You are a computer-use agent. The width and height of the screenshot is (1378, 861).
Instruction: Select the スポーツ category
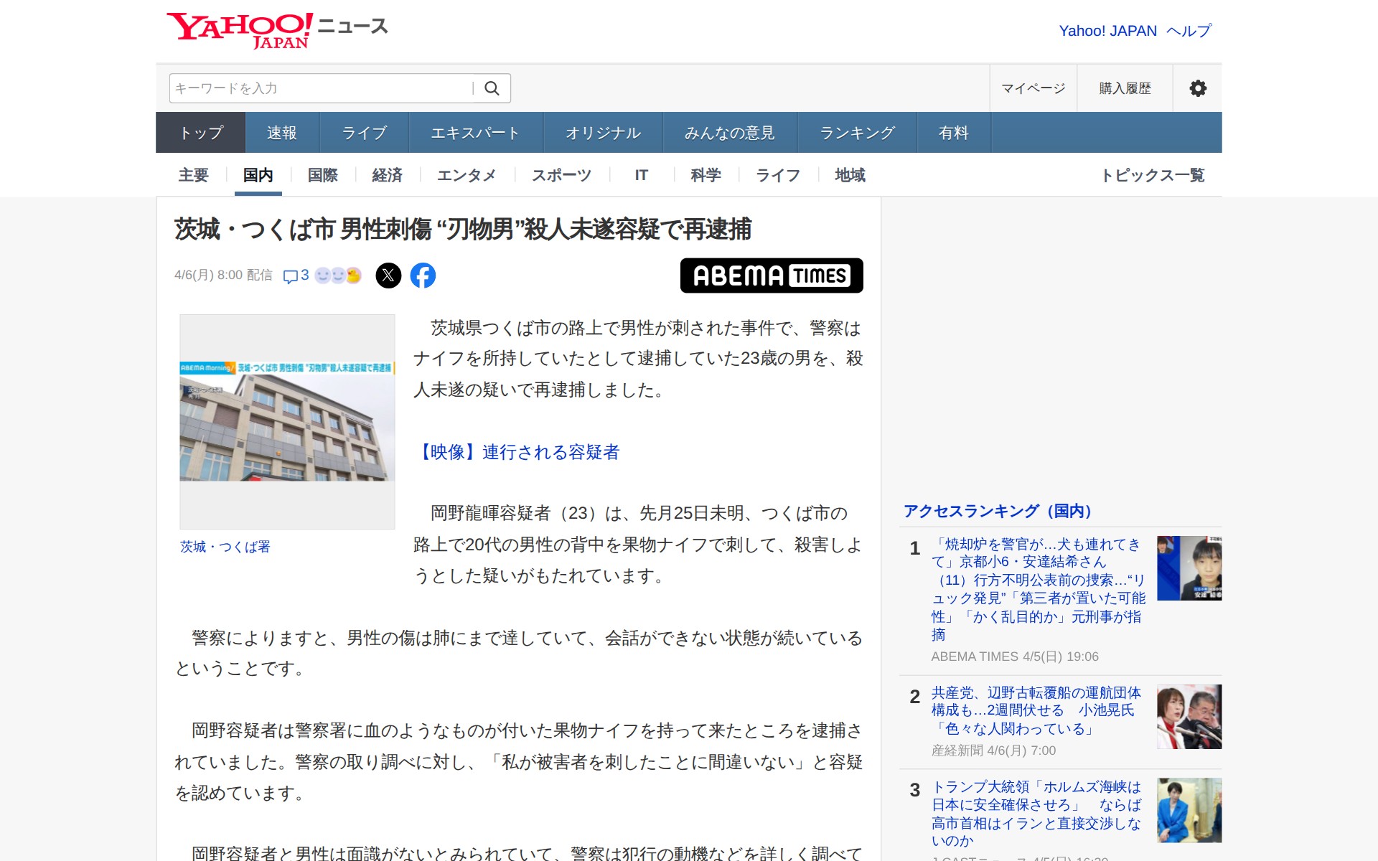(x=561, y=175)
